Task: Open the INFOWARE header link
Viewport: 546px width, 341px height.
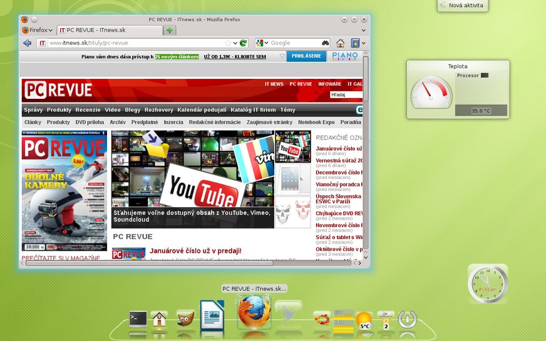Action: 329,84
